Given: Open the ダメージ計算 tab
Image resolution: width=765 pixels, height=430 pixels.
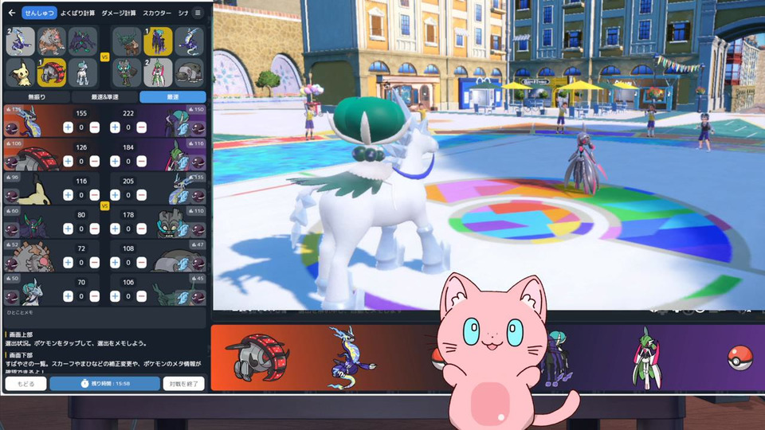Looking at the screenshot, I should coord(119,14).
